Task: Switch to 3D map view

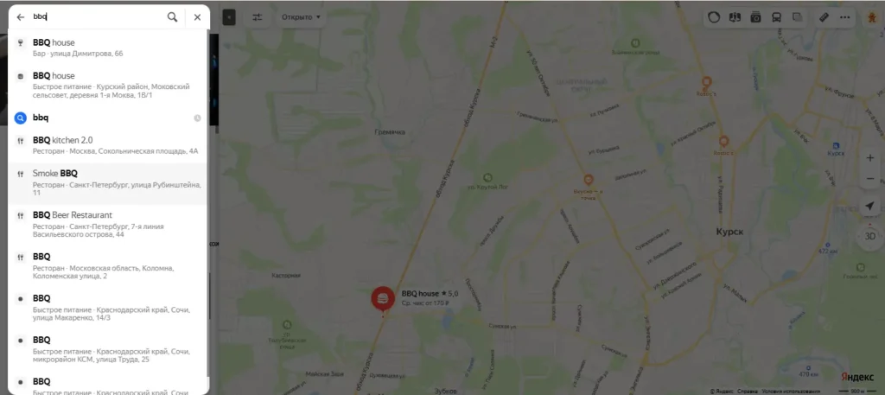Action: tap(869, 236)
